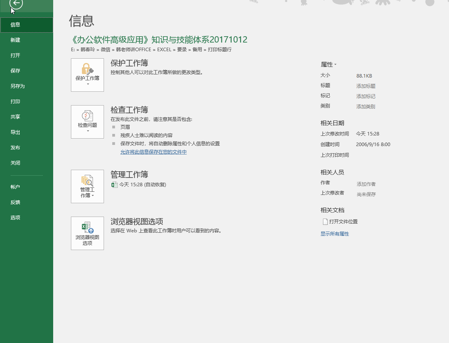
Task: Click the 添加标题 field
Action: (366, 86)
